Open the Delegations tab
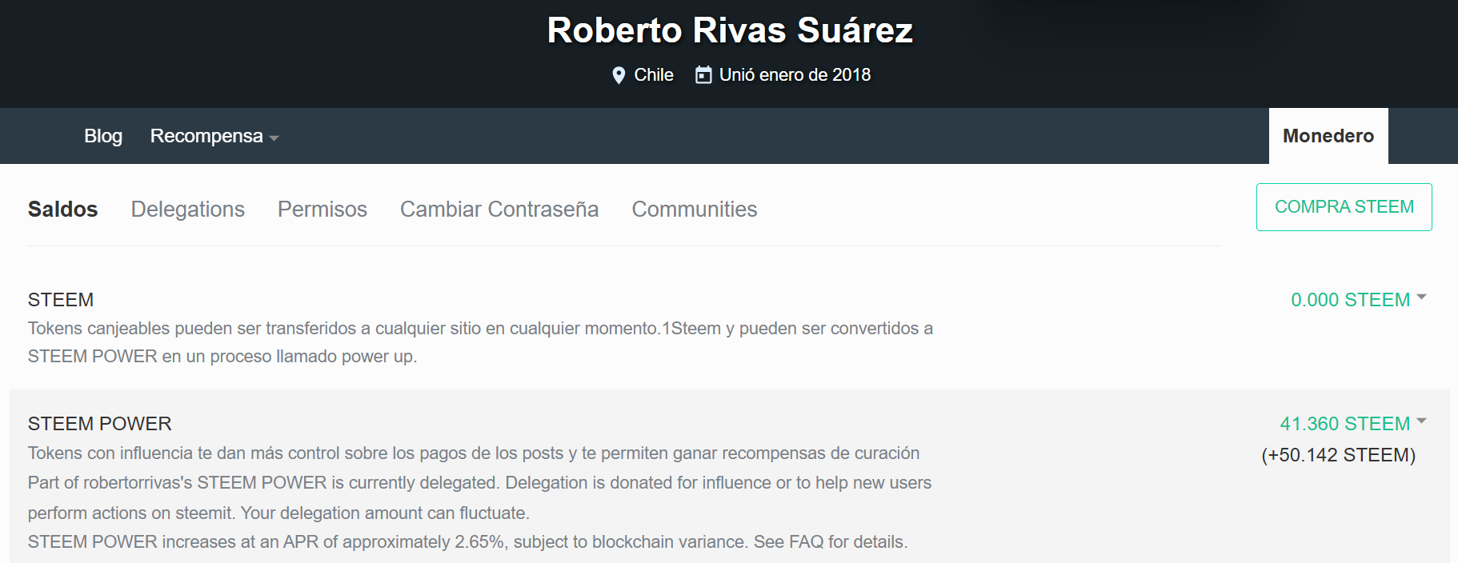The height and width of the screenshot is (563, 1458). (188, 210)
